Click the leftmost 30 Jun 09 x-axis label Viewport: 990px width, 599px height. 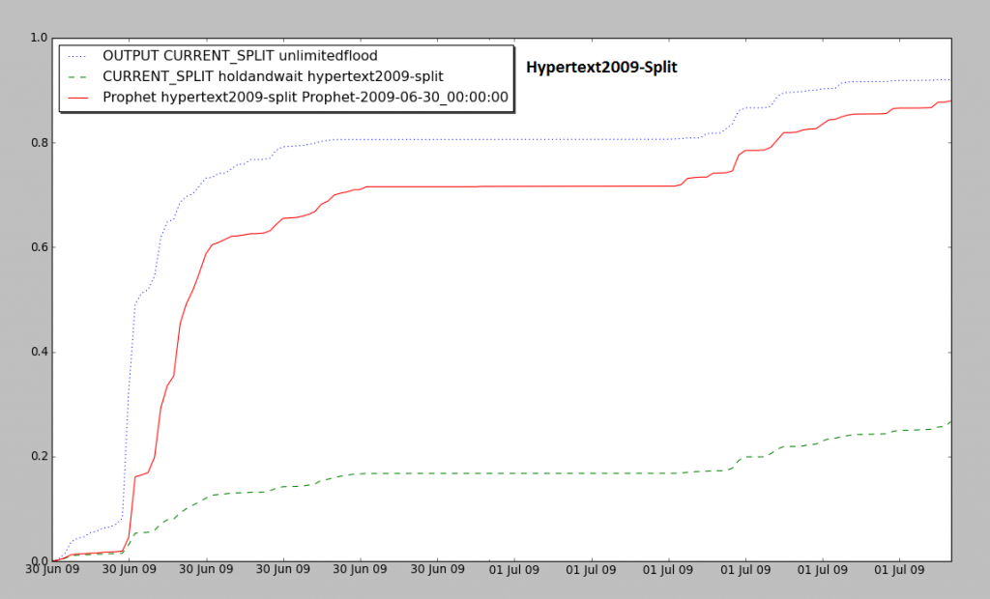[x=51, y=570]
